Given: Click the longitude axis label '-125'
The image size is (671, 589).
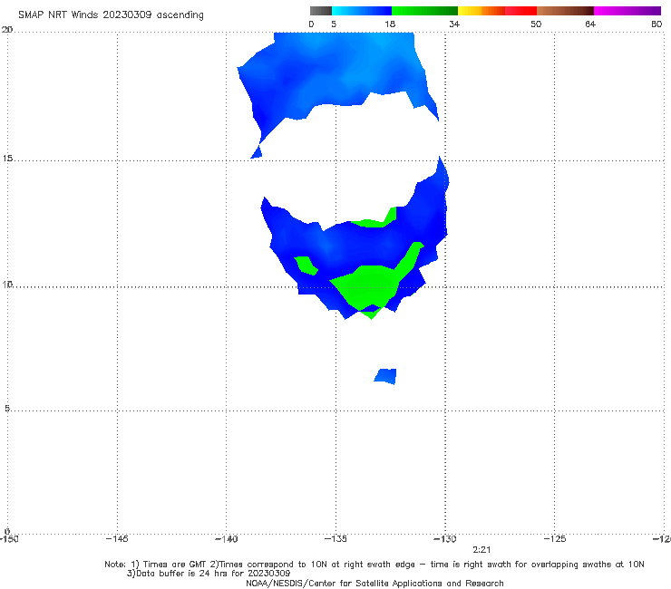Looking at the screenshot, I should 555,539.
